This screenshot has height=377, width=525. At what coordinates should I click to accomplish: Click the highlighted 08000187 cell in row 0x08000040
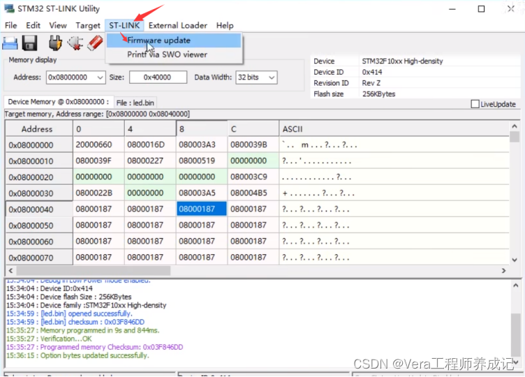pyautogui.click(x=202, y=209)
